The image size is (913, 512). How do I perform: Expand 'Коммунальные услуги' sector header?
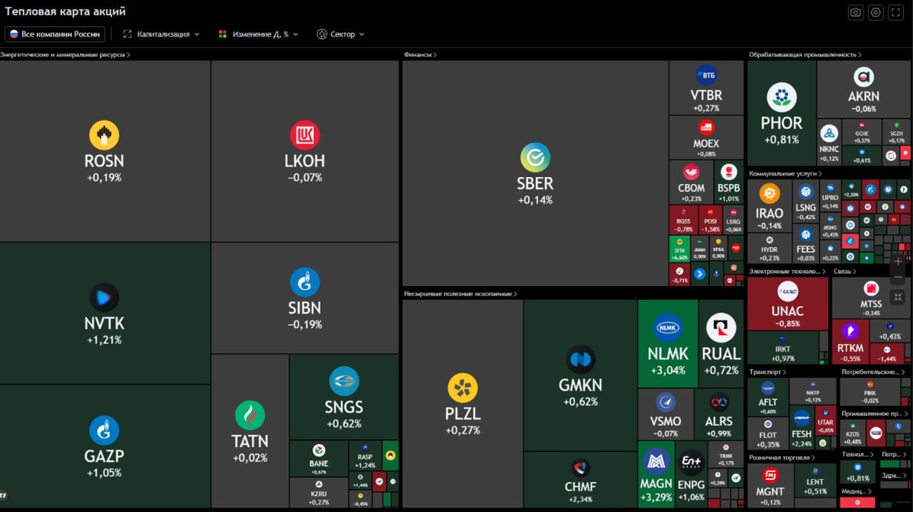pyautogui.click(x=785, y=173)
